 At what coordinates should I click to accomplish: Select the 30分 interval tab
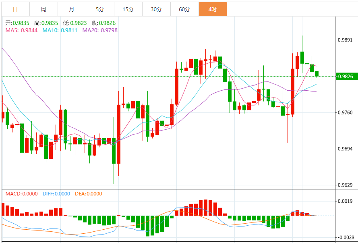pyautogui.click(x=156, y=9)
